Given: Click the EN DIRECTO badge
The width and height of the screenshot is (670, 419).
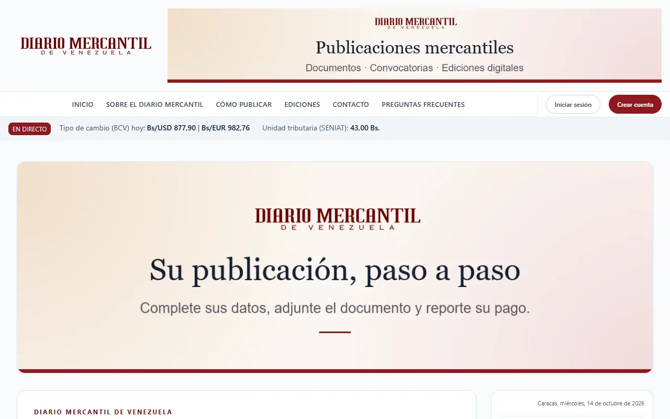Looking at the screenshot, I should 30,129.
